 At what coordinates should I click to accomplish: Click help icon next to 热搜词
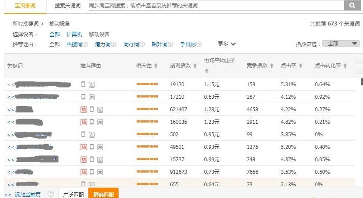tap(85, 44)
